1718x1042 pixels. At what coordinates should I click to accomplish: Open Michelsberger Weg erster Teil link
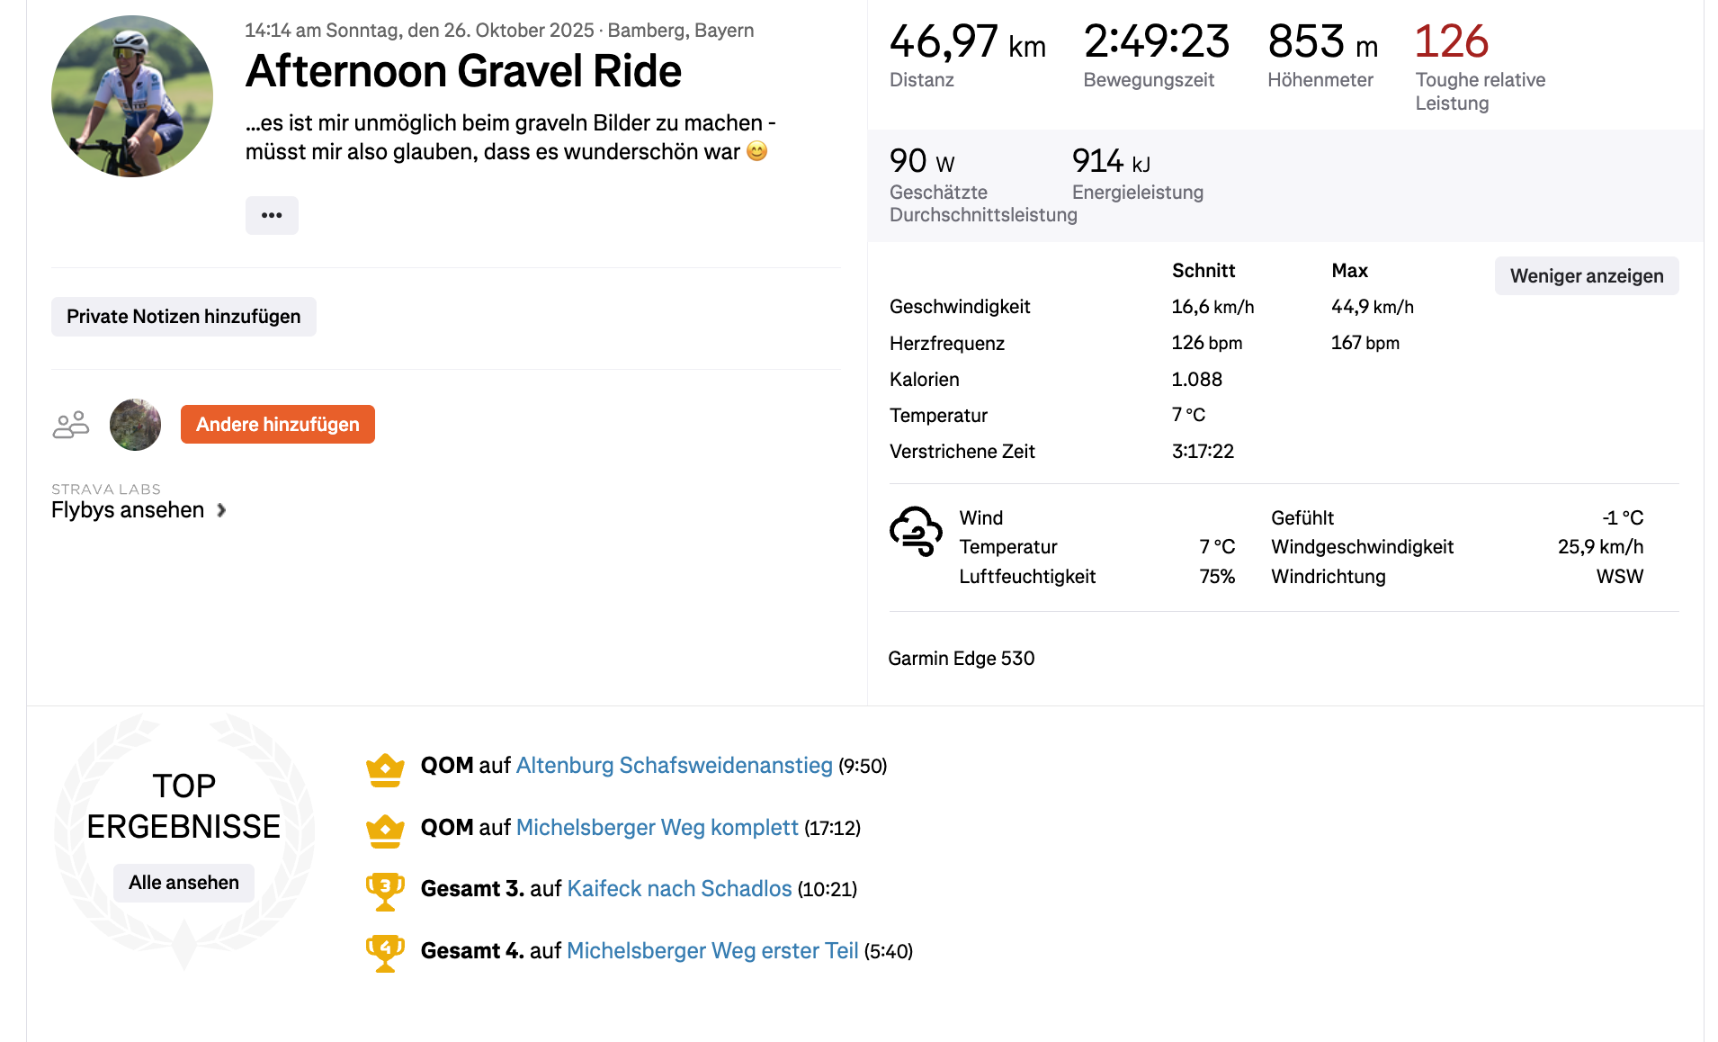[712, 951]
